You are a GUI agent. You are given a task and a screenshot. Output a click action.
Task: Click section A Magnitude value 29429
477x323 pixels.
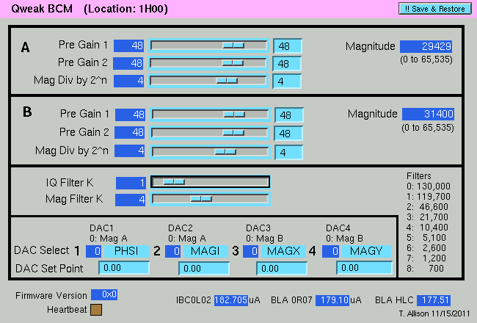(426, 46)
